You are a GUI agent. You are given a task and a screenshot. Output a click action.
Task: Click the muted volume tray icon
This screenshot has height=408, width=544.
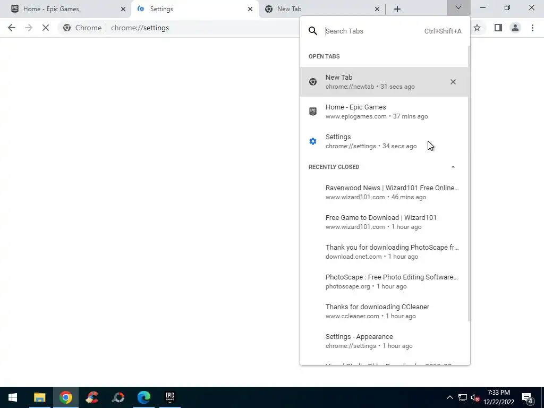coord(475,397)
